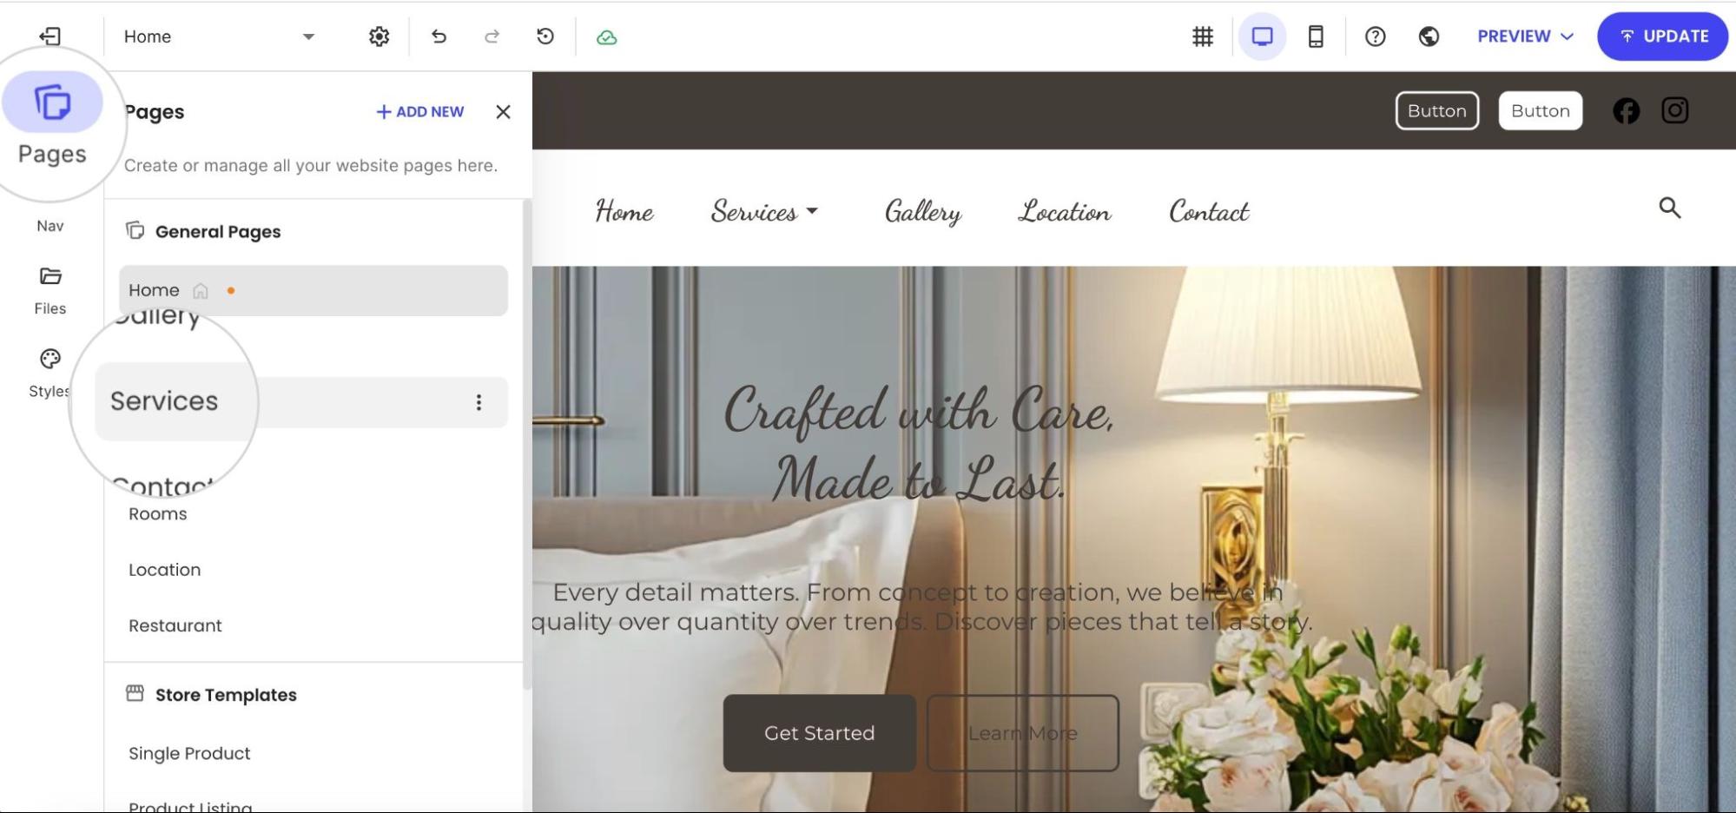Open the Nav sidebar item
The image size is (1736, 813).
pos(50,226)
